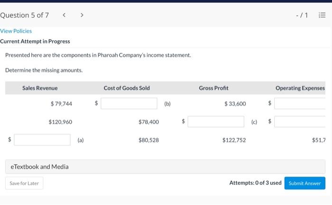This screenshot has width=332, height=205.
Task: Select the Gross Profit column header
Action: (x=213, y=88)
